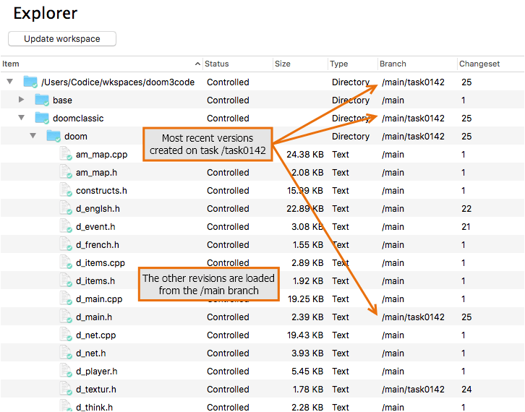Click changeset 21 in the d_event.h row
The height and width of the screenshot is (412, 525).
[466, 227]
